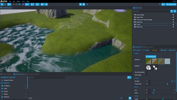Click the 3D Objects category icon
This screenshot has width=177, height=100.
pos(2,86)
